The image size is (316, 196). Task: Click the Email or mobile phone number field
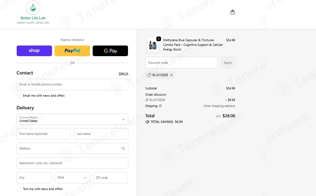(x=72, y=84)
